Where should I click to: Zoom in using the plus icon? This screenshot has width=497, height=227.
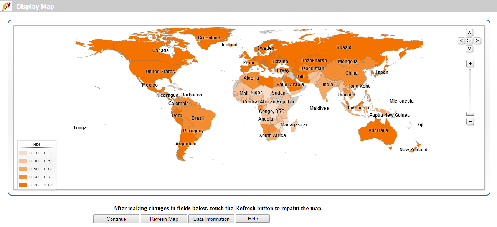point(470,63)
